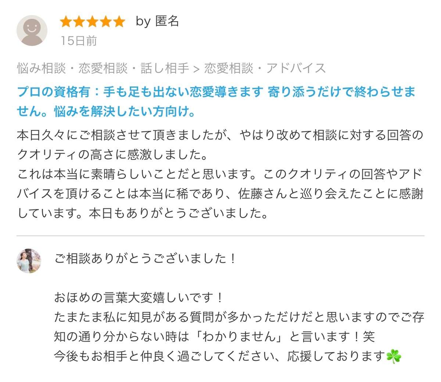
Task: Click the second orange rating star
Action: pos(79,22)
